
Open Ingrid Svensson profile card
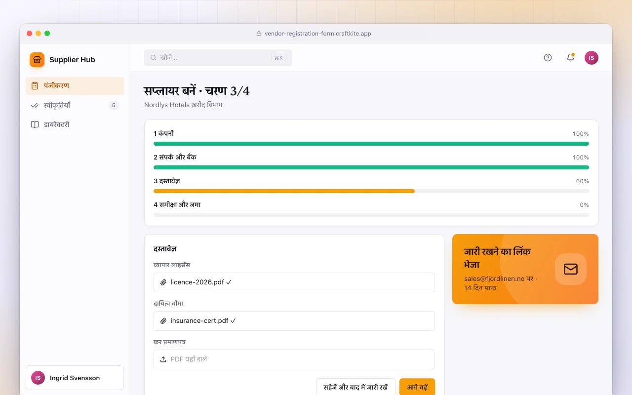75,378
